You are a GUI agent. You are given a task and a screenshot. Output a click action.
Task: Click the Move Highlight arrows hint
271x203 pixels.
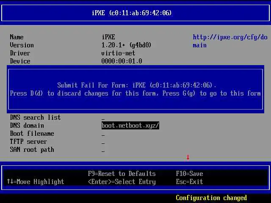click(36, 181)
